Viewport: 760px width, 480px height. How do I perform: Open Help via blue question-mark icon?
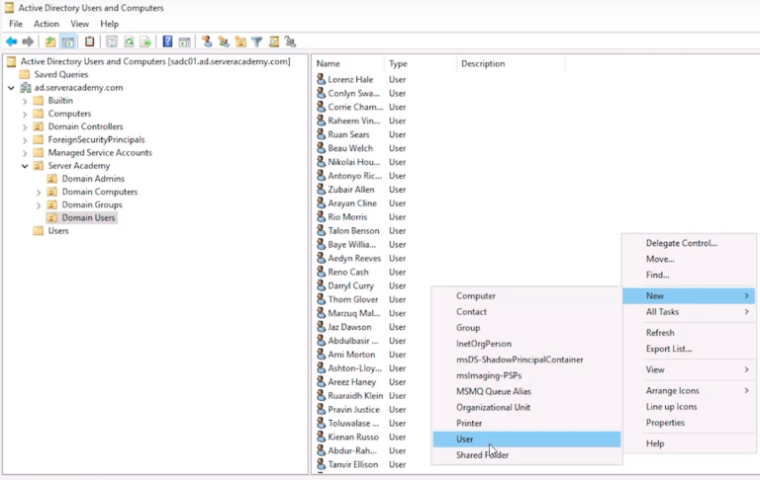click(x=167, y=41)
